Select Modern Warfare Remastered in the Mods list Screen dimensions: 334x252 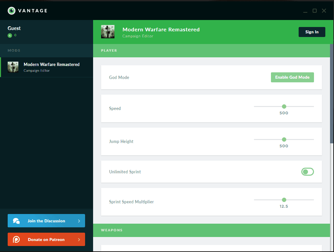click(47, 67)
